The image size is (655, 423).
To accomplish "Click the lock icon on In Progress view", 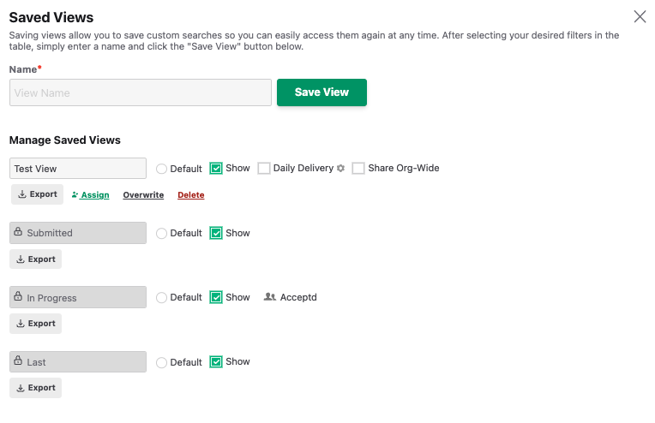I will click(x=18, y=297).
